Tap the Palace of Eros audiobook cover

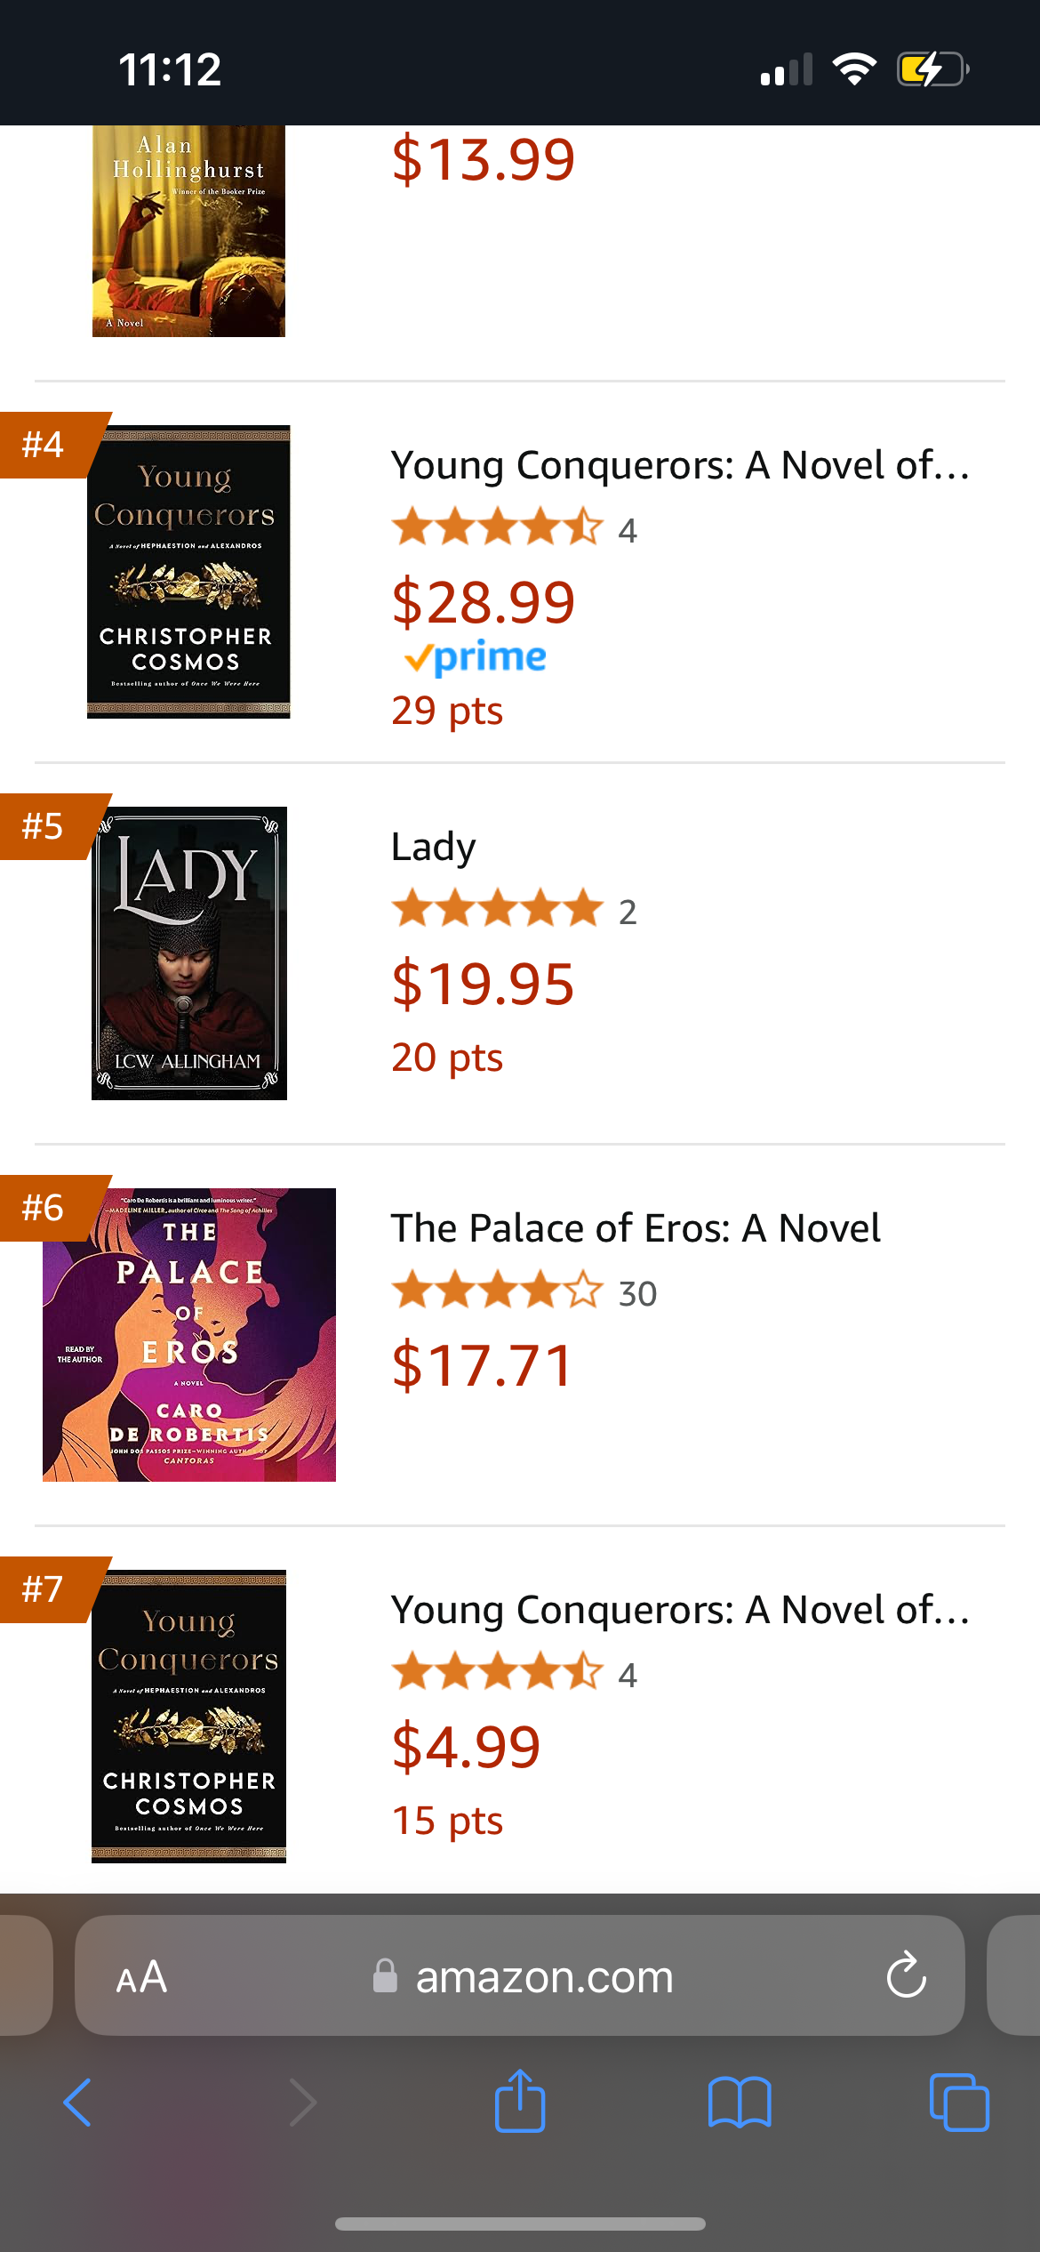coord(188,1334)
